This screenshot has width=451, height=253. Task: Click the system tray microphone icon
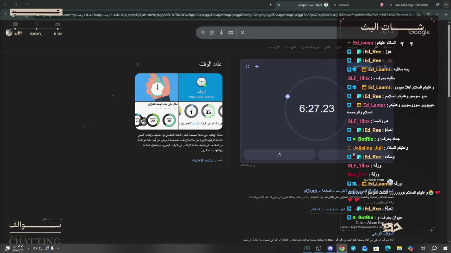(x=52, y=248)
